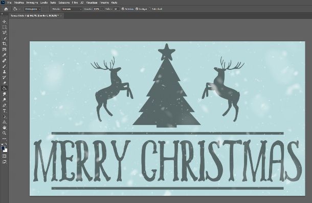Click the star atop the tree
312x203 pixels.
tap(167, 52)
